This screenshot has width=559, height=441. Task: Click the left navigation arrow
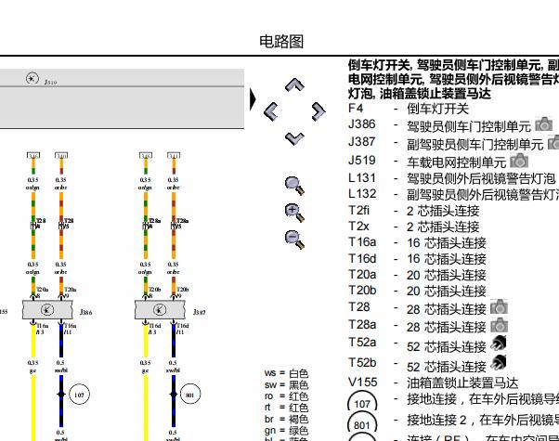pyautogui.click(x=271, y=111)
